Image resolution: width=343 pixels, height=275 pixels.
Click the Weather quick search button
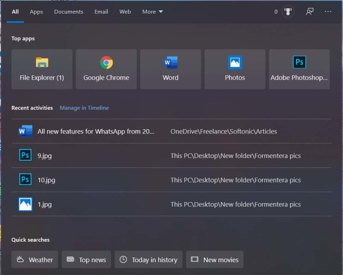[35, 260]
